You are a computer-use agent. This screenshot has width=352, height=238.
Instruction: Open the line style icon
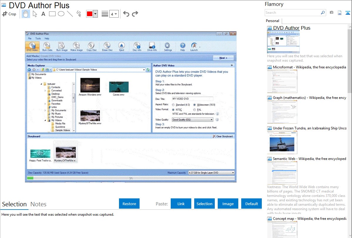(x=105, y=14)
